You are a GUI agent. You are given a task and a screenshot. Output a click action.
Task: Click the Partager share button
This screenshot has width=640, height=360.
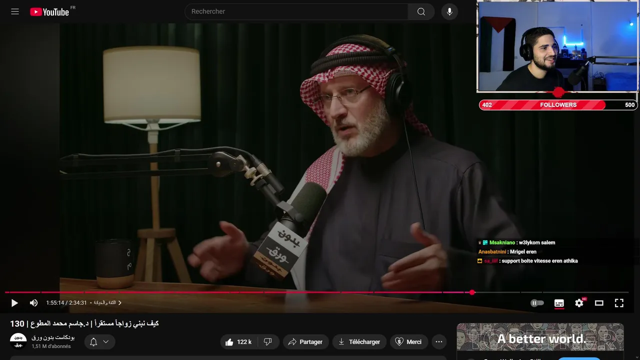(x=305, y=342)
